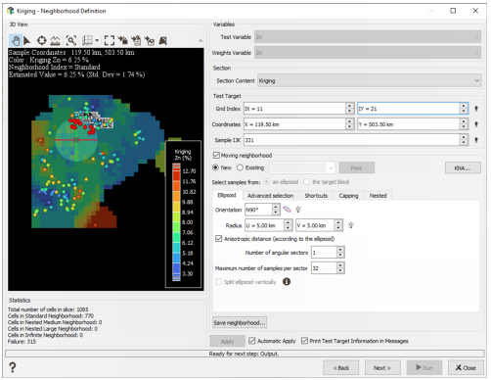491x380 pixels.
Task: Select the 'an ellipsoid' radio option
Action: tap(267, 182)
